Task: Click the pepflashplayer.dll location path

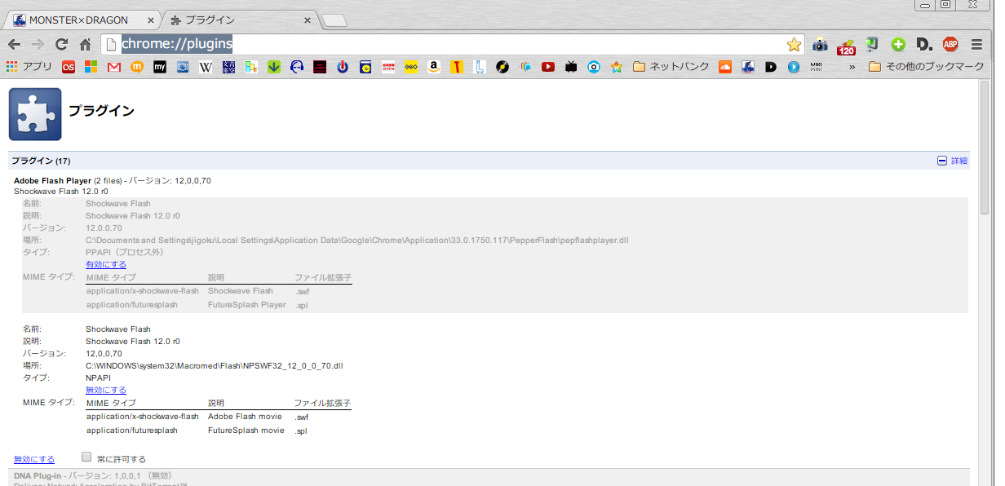Action: (x=357, y=241)
